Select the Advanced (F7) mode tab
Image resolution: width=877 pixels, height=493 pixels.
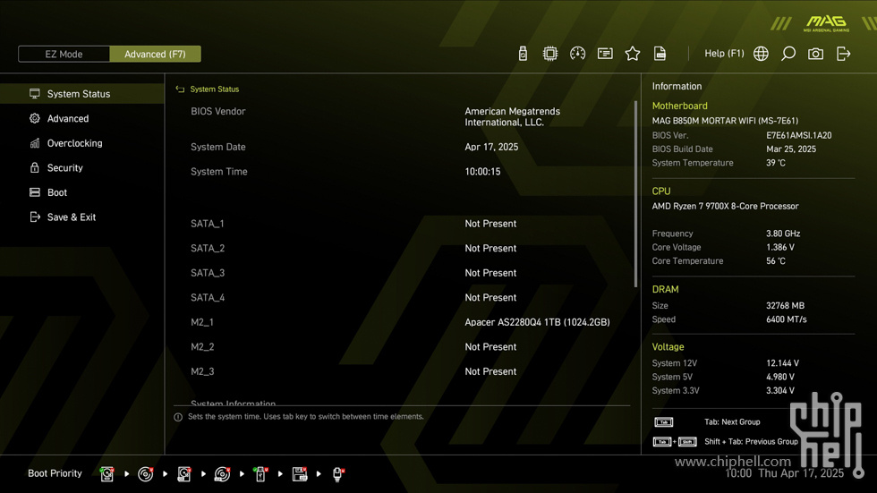[x=155, y=55]
